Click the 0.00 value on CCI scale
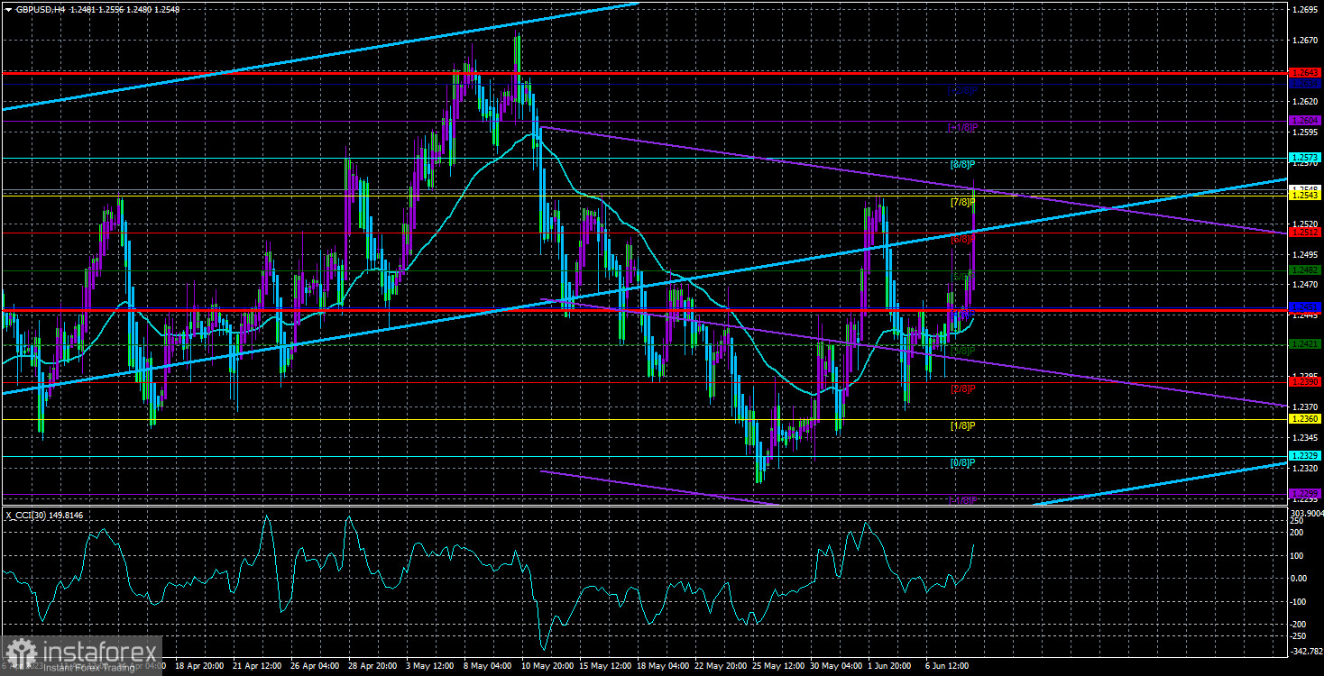Image resolution: width=1324 pixels, height=676 pixels. [x=1300, y=579]
